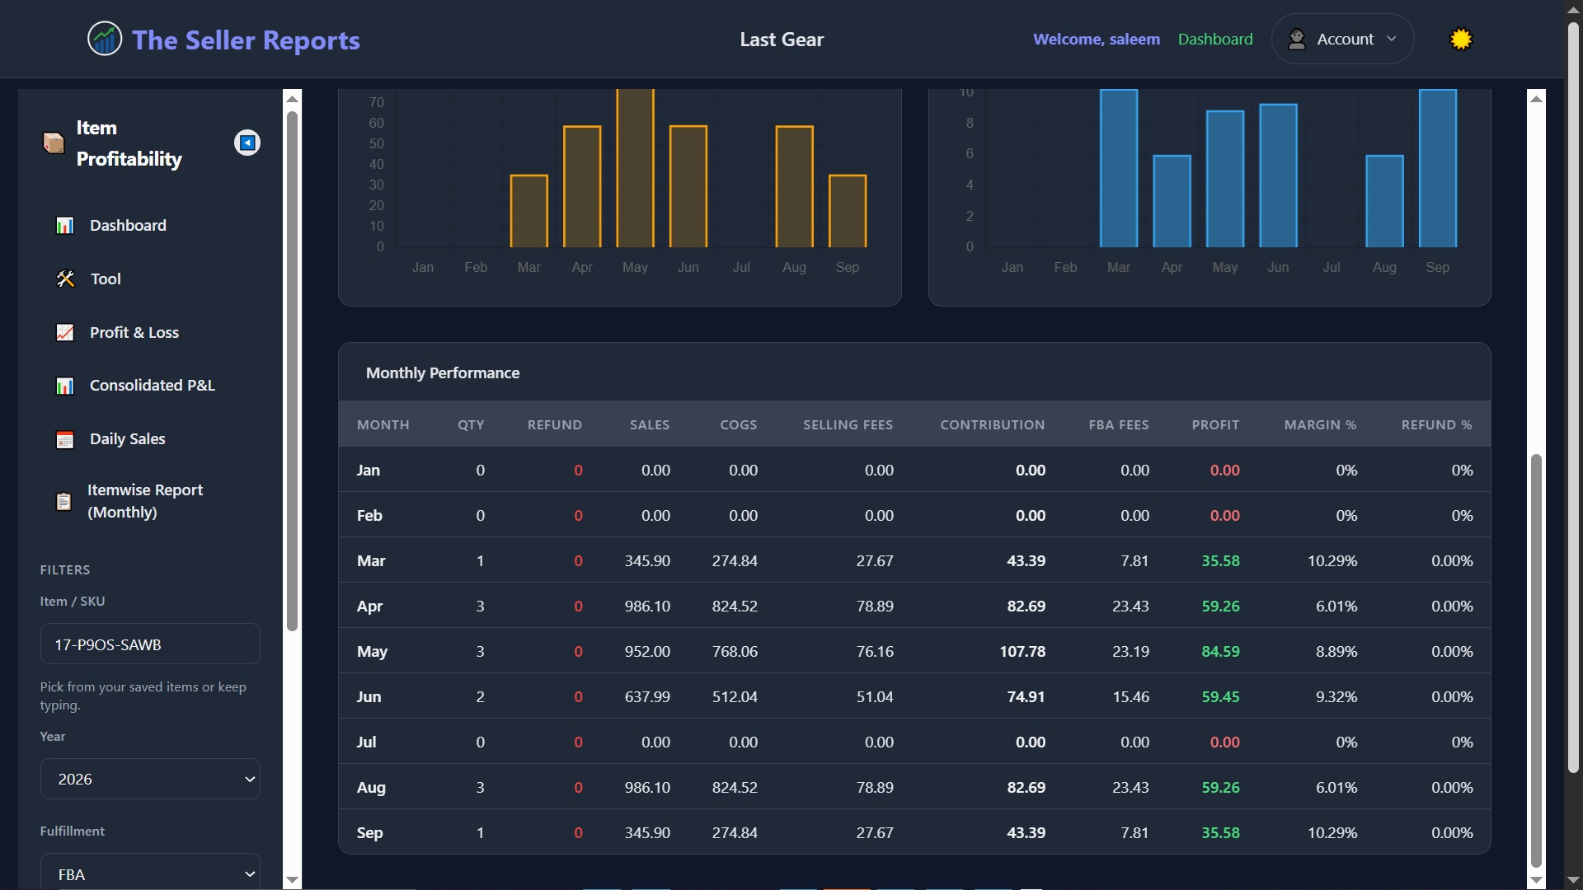Toggle the sun theme icon

[x=1461, y=39]
